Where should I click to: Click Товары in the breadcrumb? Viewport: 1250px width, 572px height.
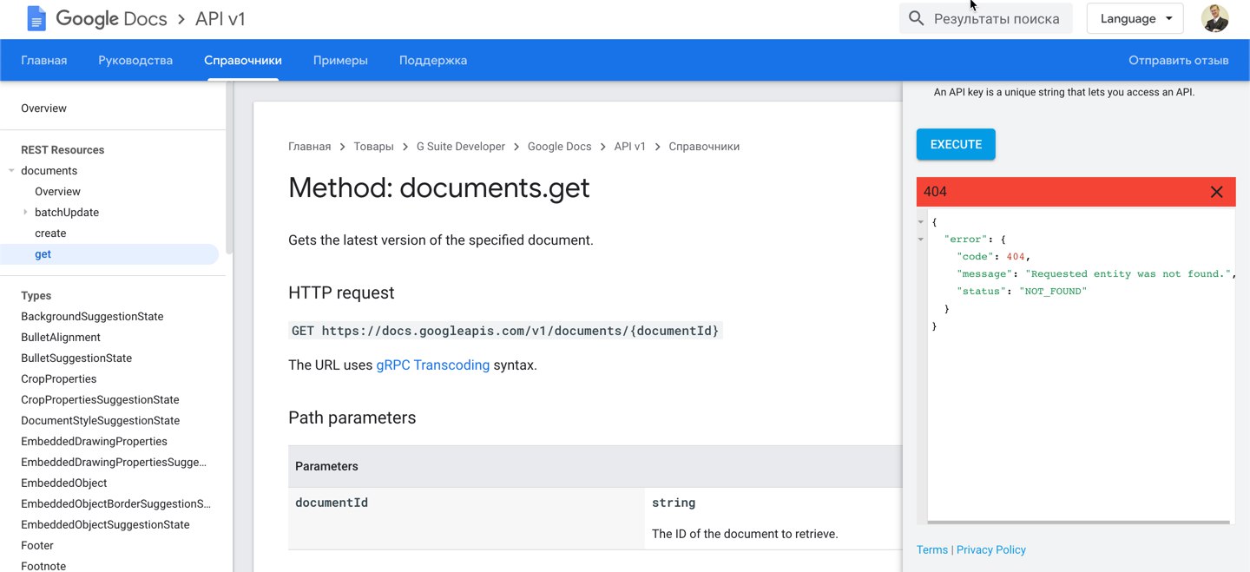point(373,147)
